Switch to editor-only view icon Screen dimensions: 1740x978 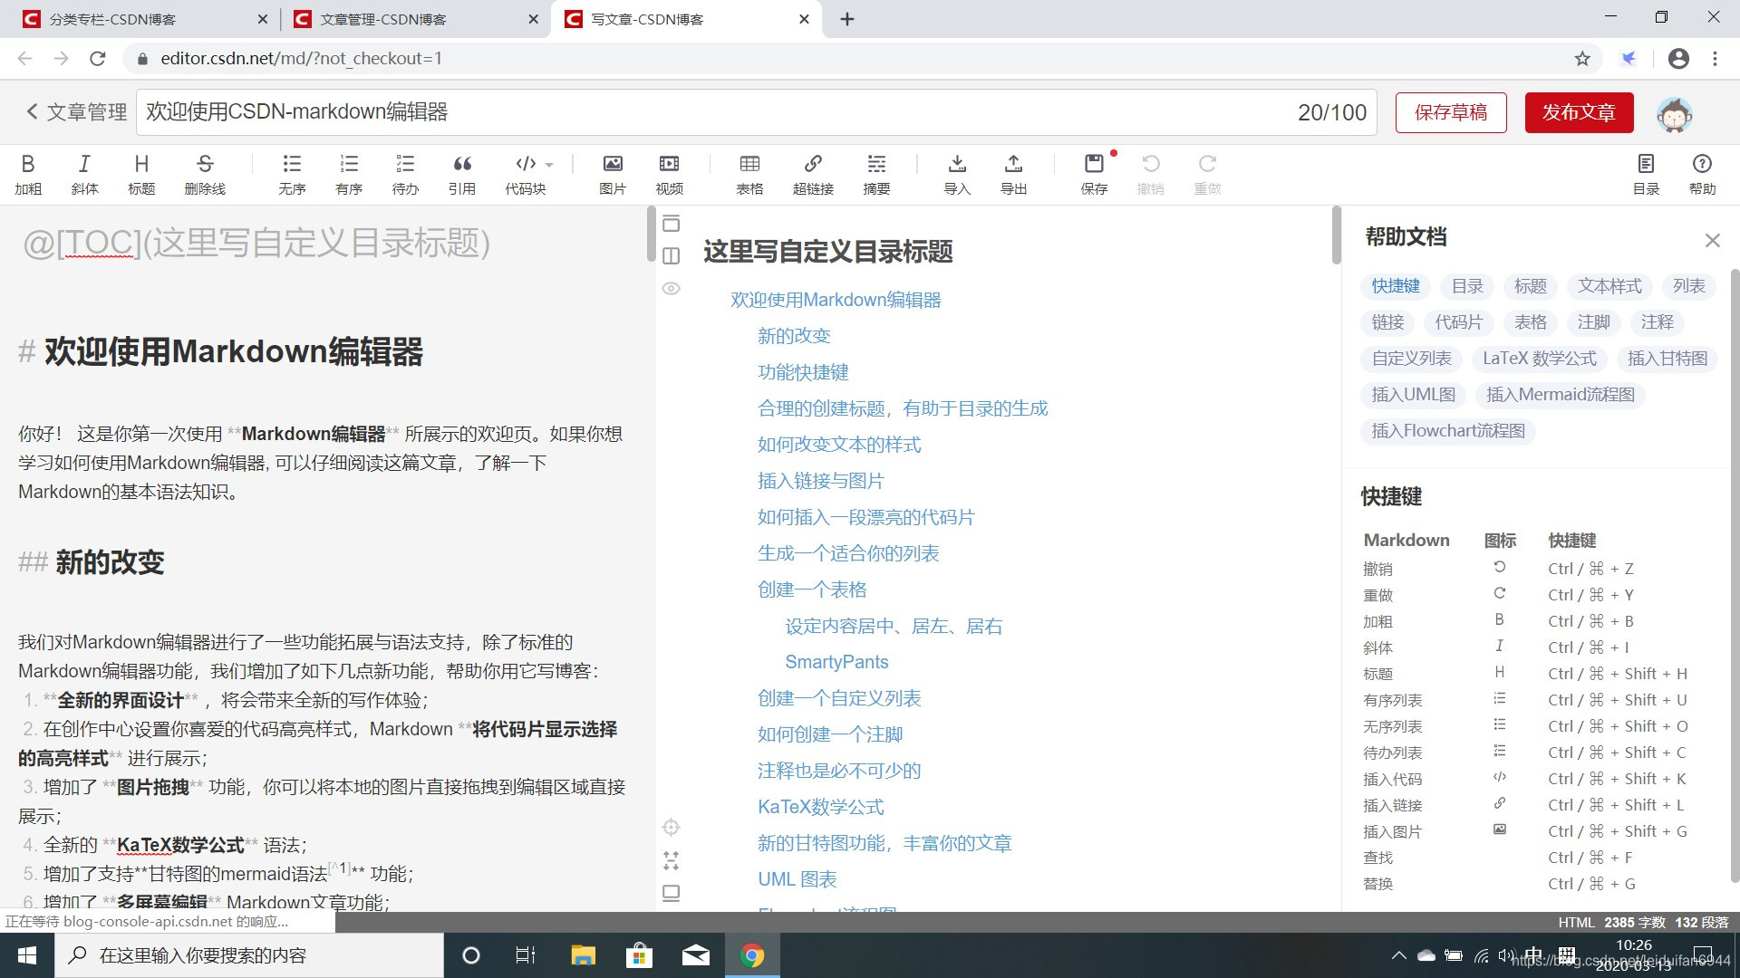[x=671, y=224]
